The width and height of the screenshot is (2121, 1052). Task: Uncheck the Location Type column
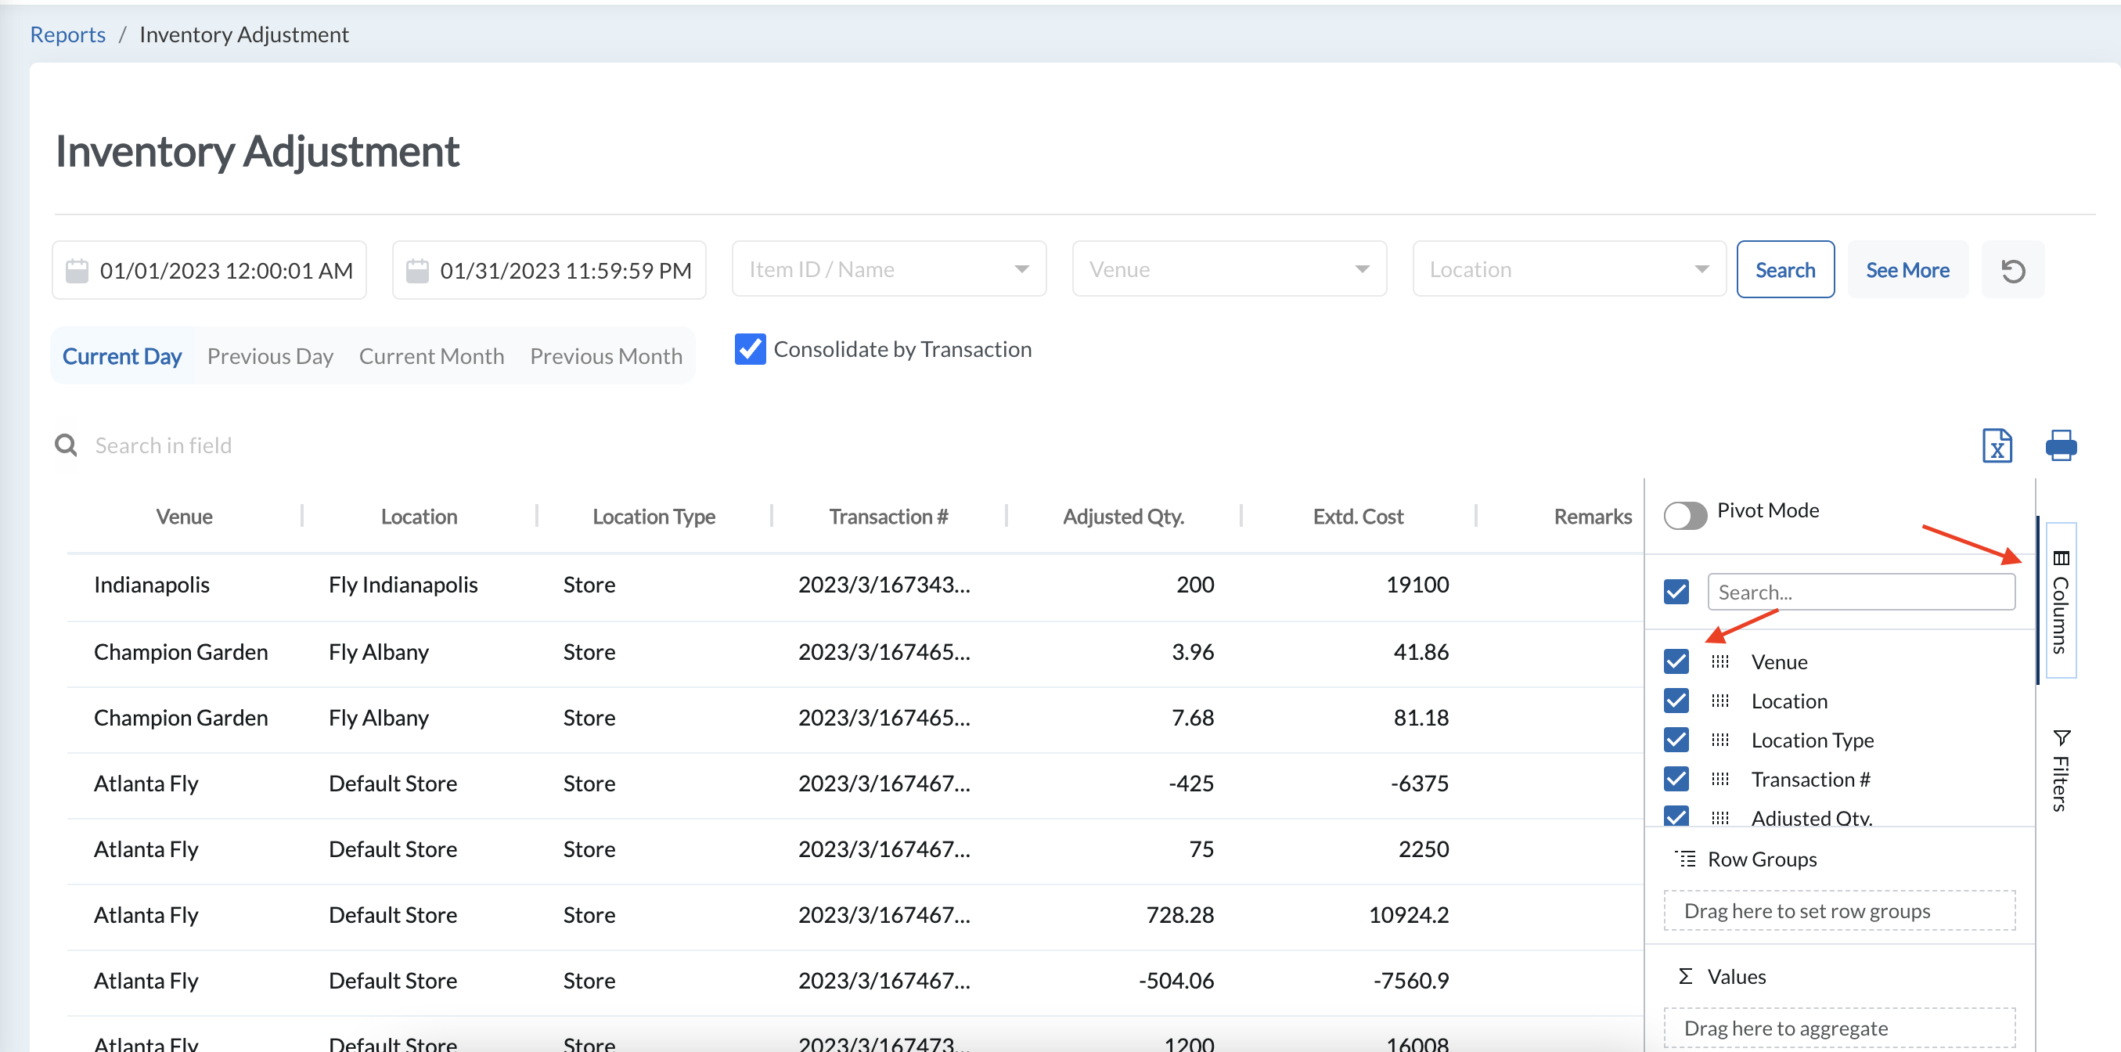click(x=1676, y=739)
